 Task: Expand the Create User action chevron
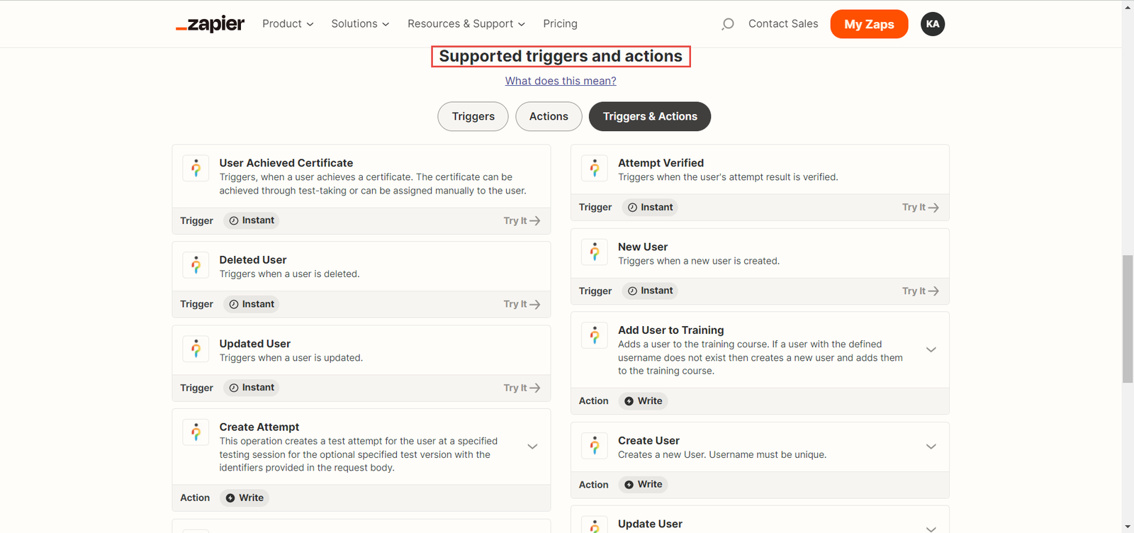(x=931, y=447)
